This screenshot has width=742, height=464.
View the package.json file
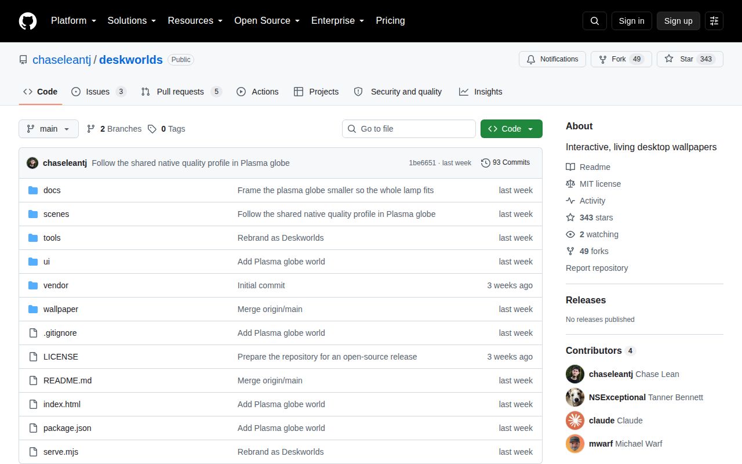67,428
